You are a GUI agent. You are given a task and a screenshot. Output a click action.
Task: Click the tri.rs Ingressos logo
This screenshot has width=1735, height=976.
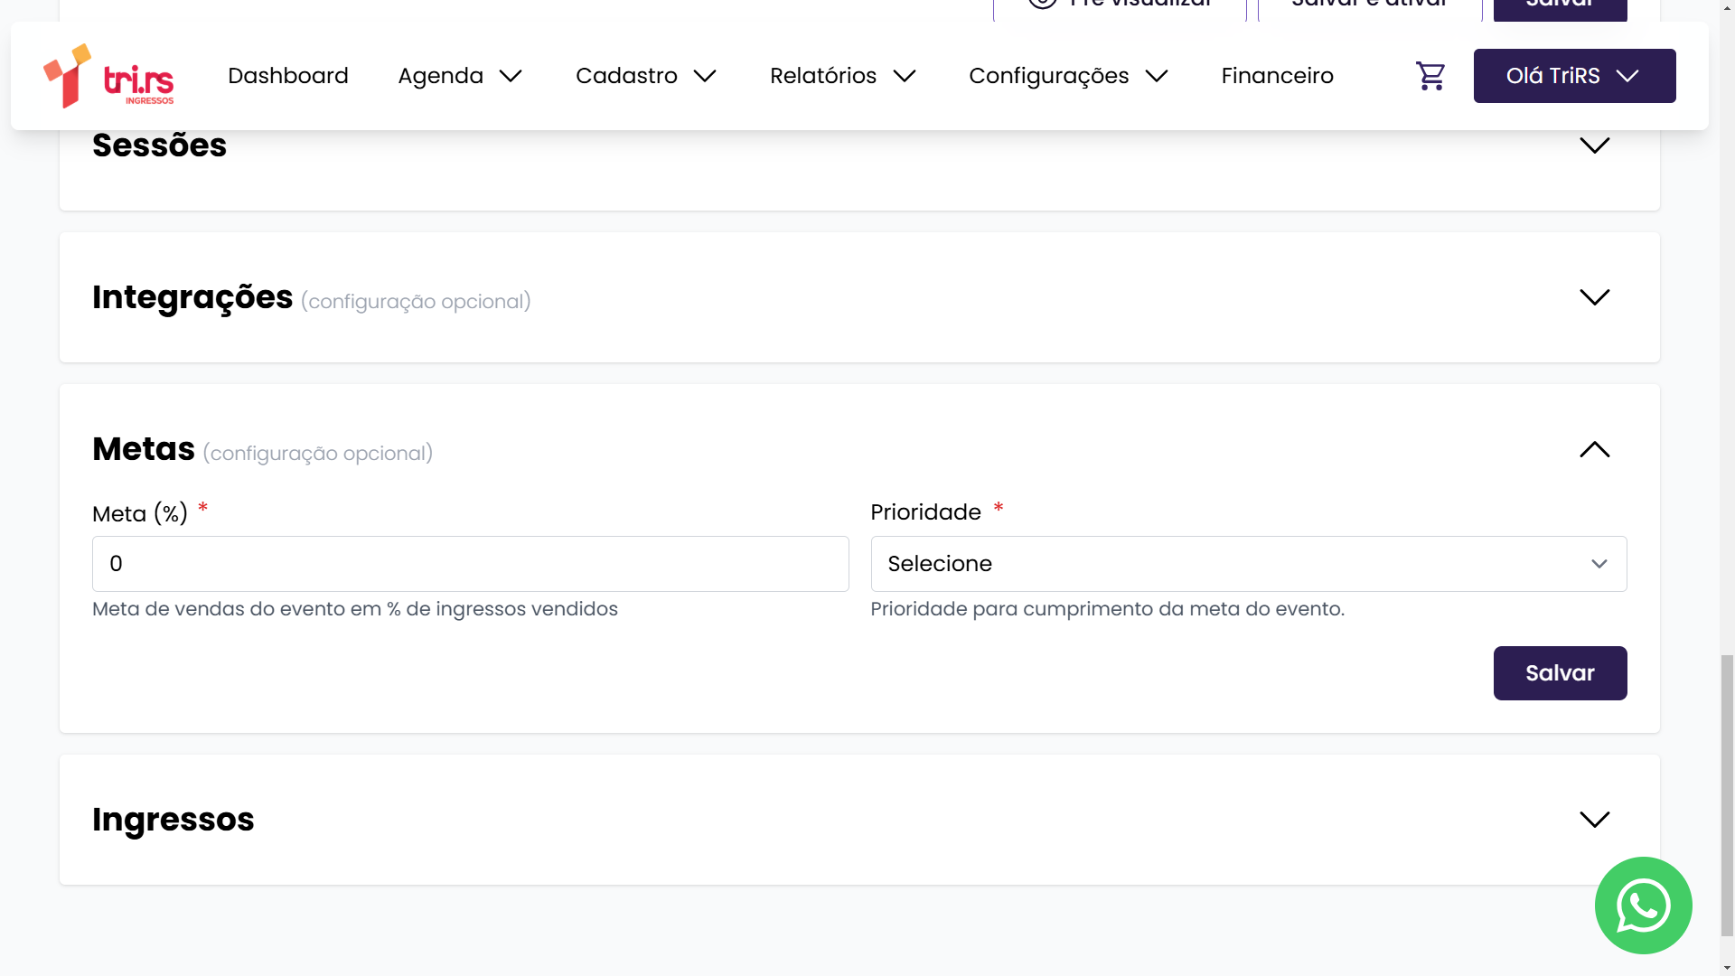tap(109, 76)
